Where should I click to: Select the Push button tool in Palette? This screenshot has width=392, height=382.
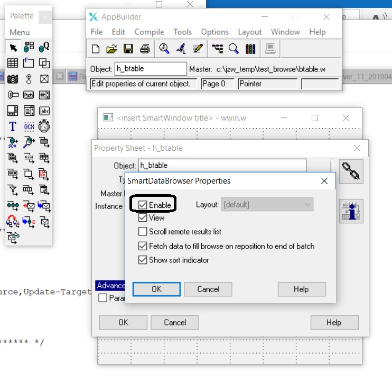coord(29,95)
